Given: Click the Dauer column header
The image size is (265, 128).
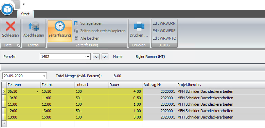Looking at the screenshot, I should 125,85.
